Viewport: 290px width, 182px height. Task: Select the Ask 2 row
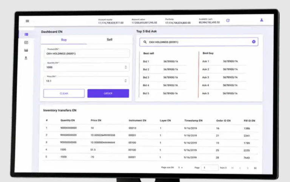(x=224, y=69)
